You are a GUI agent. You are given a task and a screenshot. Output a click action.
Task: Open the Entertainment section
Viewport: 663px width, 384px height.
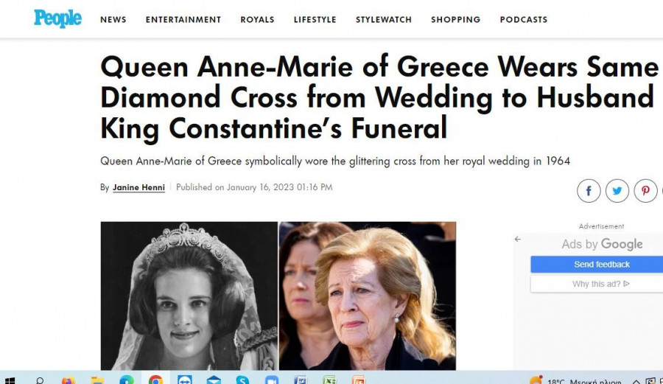click(183, 20)
